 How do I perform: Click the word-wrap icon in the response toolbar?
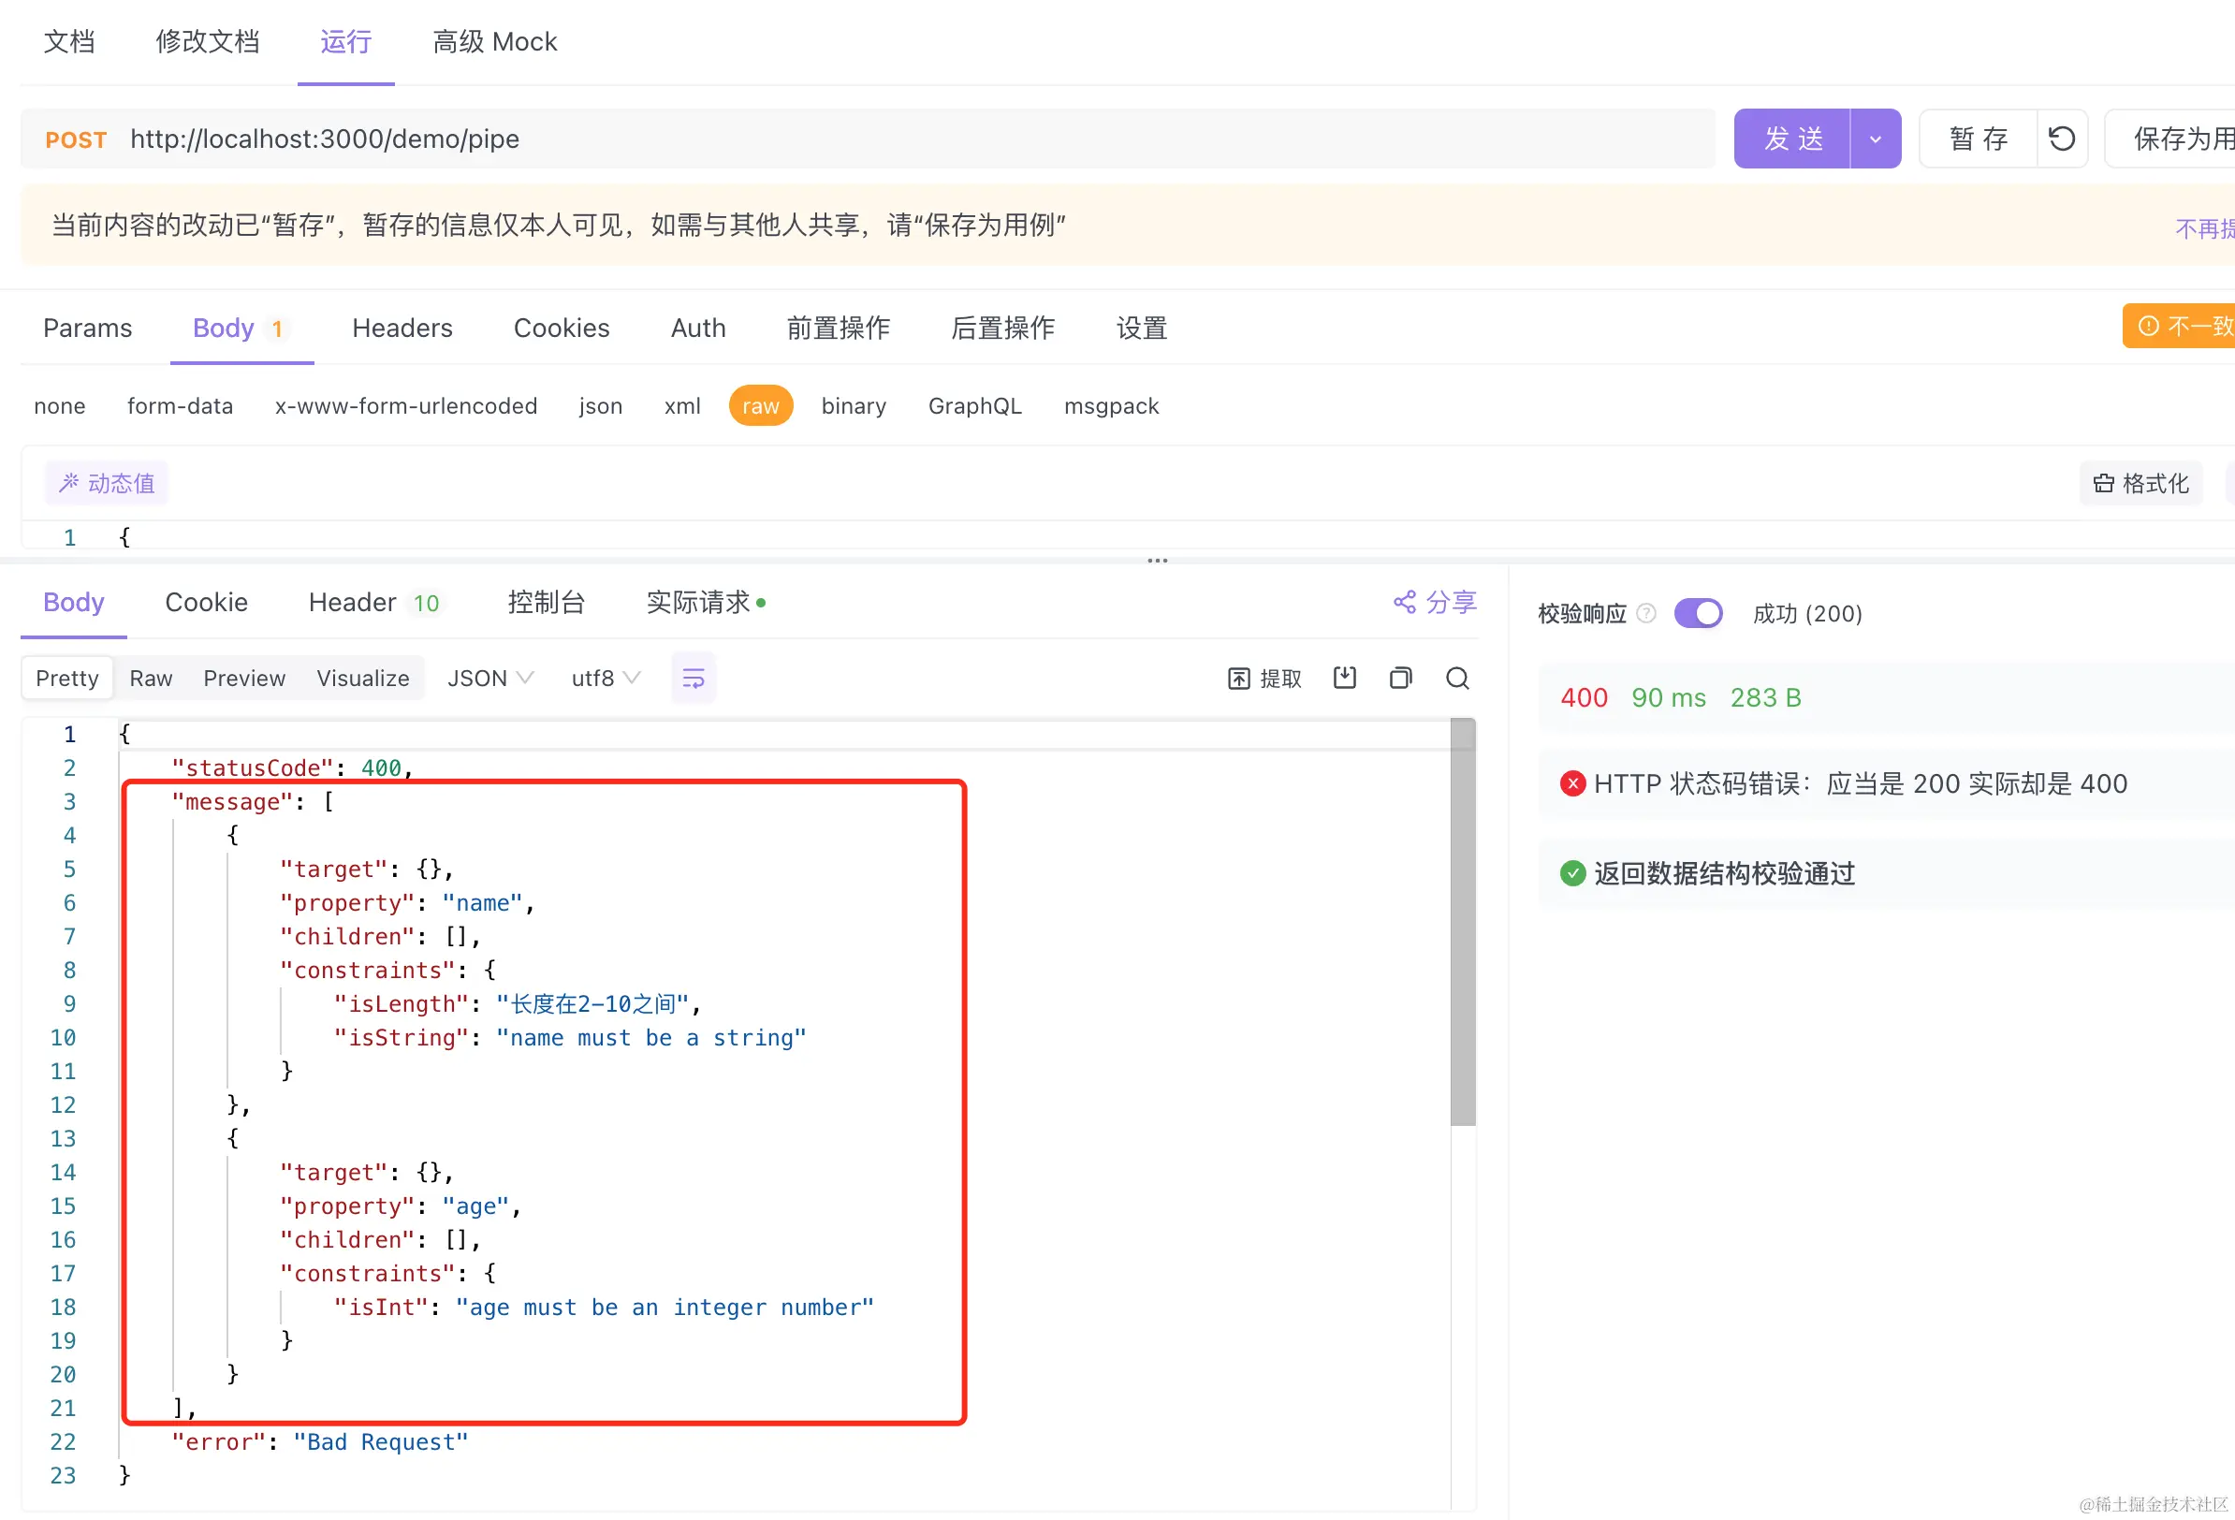coord(693,679)
